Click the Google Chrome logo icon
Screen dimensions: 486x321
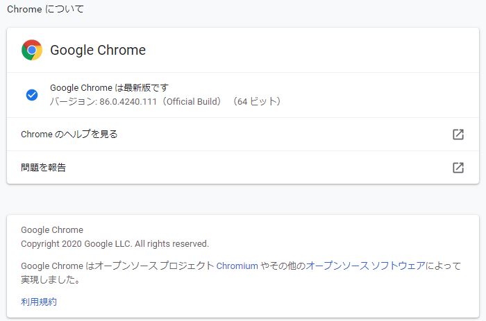32,50
